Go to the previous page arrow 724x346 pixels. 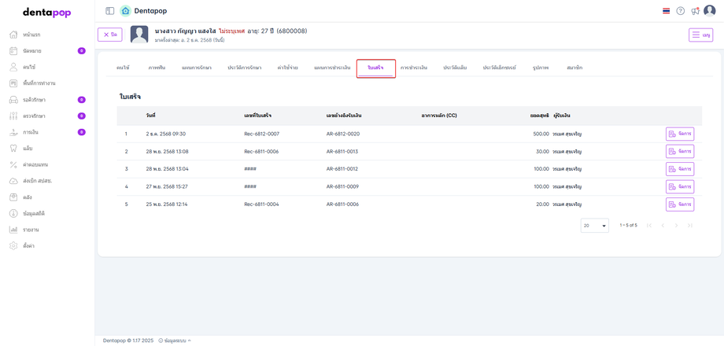pos(663,226)
